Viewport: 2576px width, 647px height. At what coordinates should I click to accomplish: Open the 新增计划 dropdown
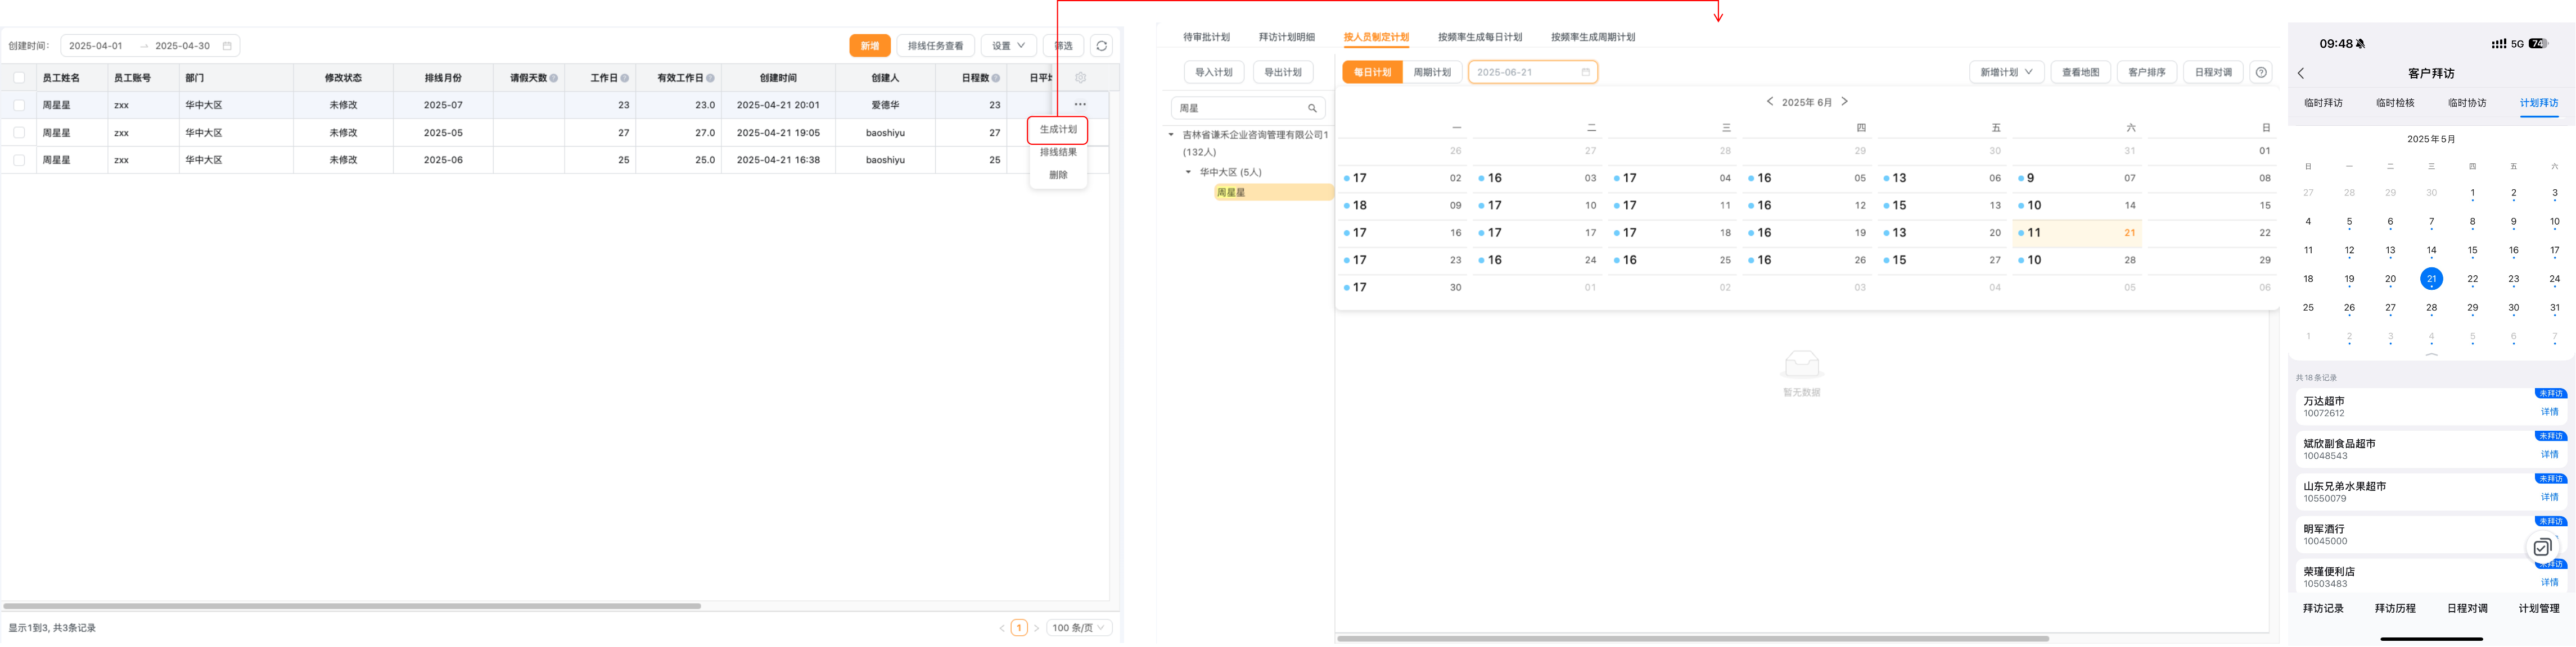(x=2006, y=72)
